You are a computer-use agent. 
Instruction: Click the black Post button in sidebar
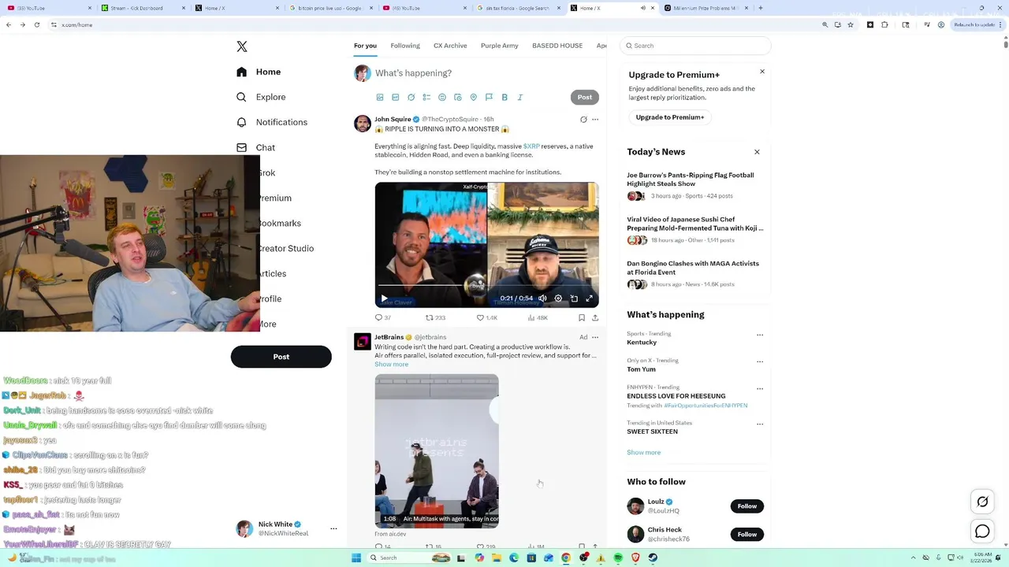[x=281, y=357]
